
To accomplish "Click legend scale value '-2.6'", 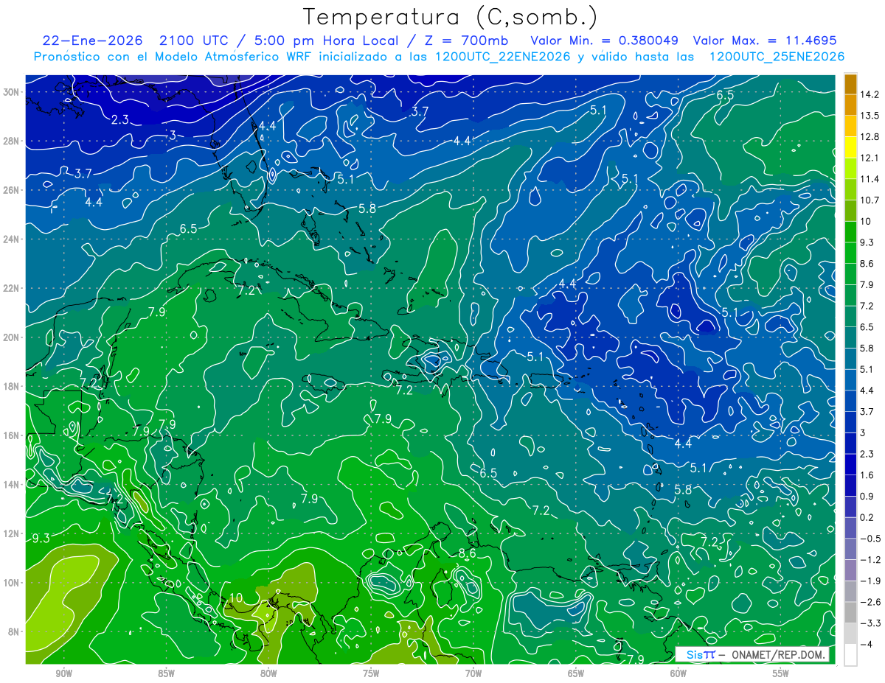I will click(x=872, y=602).
